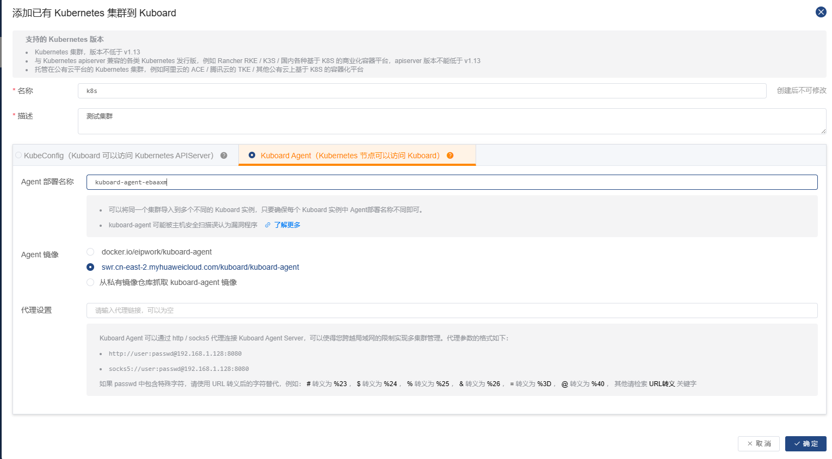Switch to the Kuboard Agent tab
The height and width of the screenshot is (459, 832).
click(x=357, y=156)
